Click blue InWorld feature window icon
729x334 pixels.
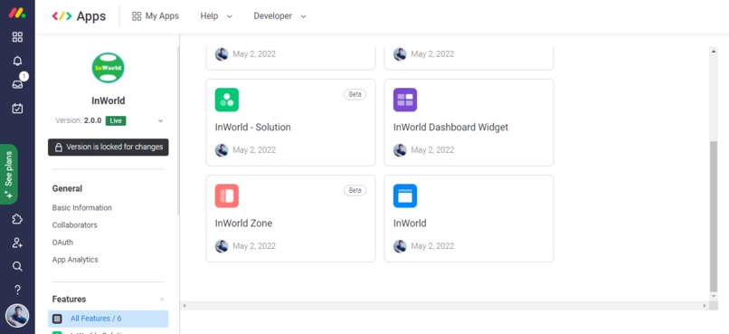point(405,196)
